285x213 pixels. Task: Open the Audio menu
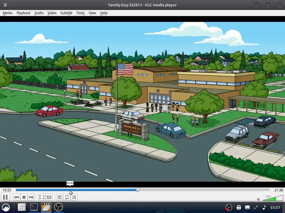(39, 13)
